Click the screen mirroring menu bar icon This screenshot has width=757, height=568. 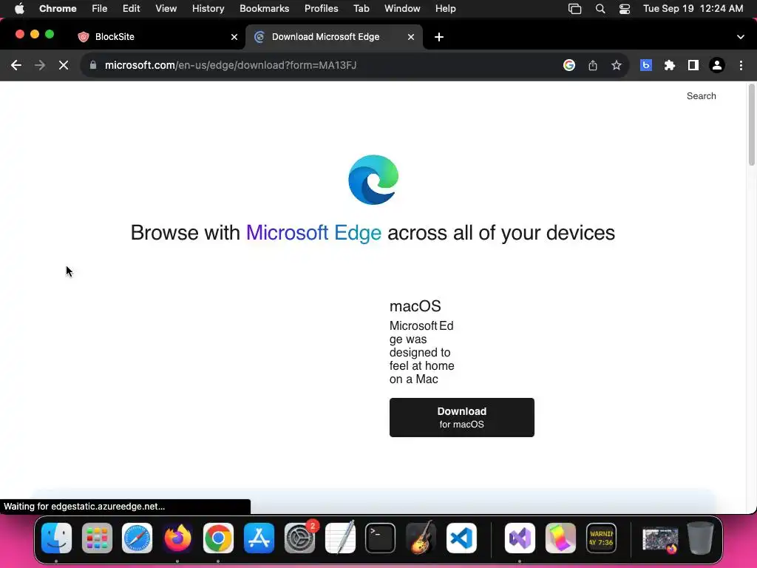(x=574, y=9)
